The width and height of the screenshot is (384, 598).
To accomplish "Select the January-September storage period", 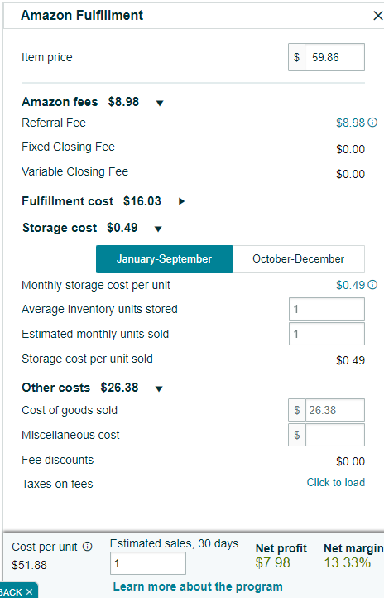I will click(164, 259).
